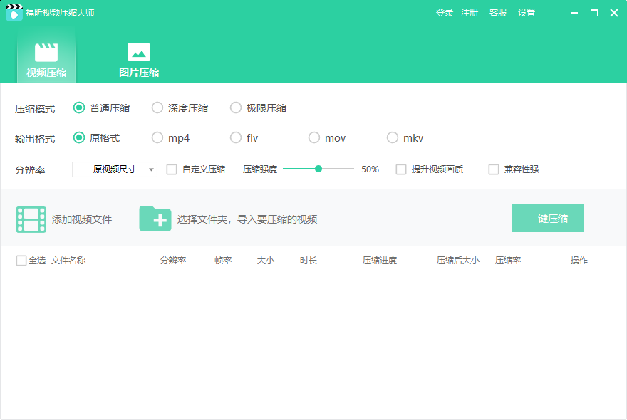Click the picture icon above 图片压缩
This screenshot has width=627, height=420.
pos(138,51)
